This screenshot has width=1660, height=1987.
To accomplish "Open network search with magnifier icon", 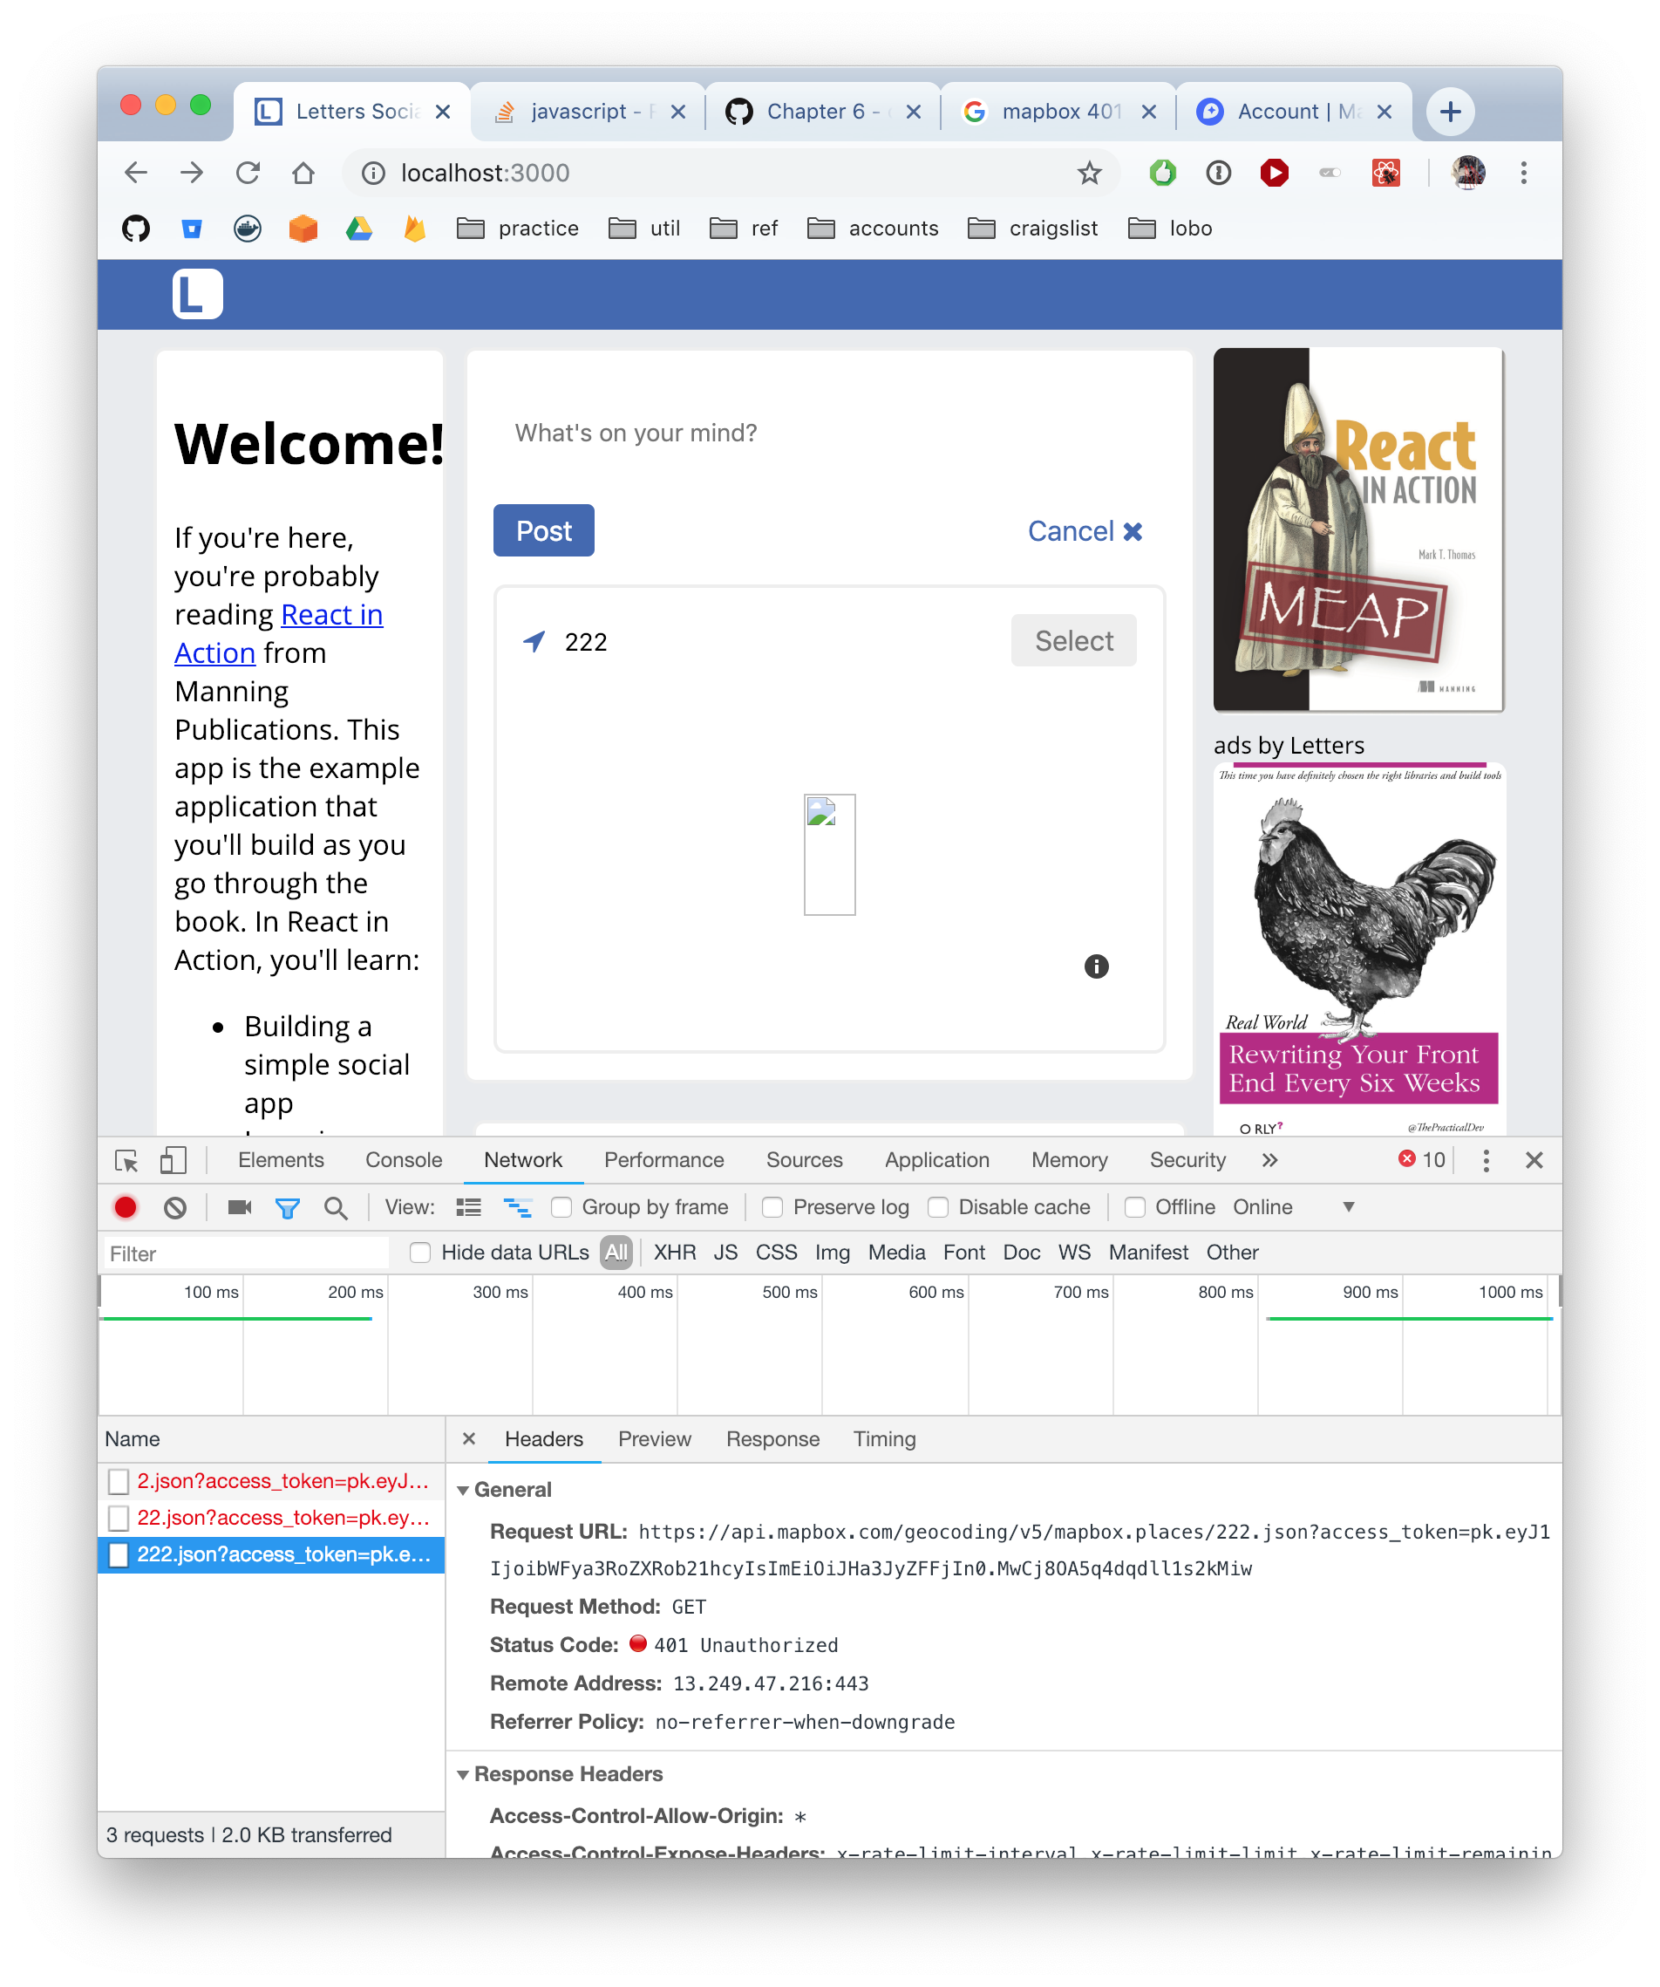I will coord(336,1208).
